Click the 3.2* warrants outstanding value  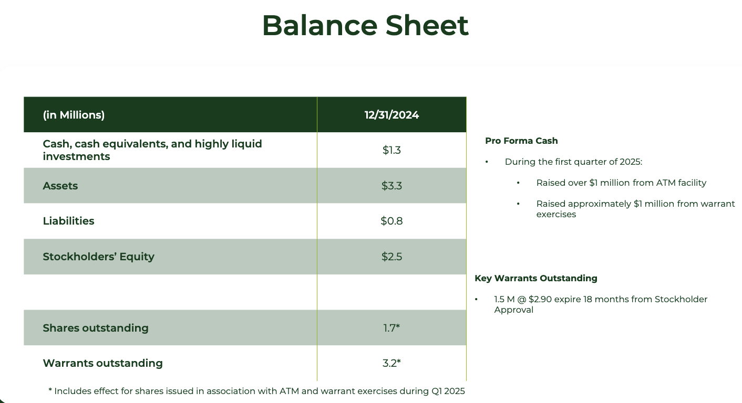[x=391, y=363]
